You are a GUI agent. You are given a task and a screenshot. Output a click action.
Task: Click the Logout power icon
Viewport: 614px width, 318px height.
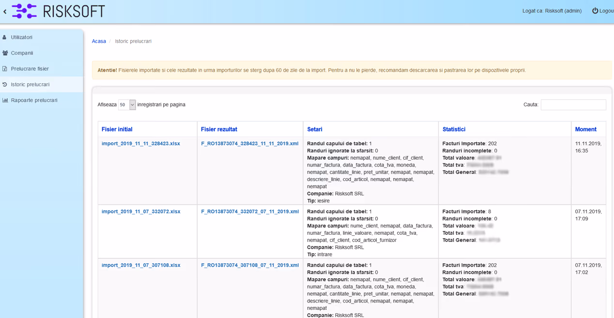pyautogui.click(x=595, y=11)
